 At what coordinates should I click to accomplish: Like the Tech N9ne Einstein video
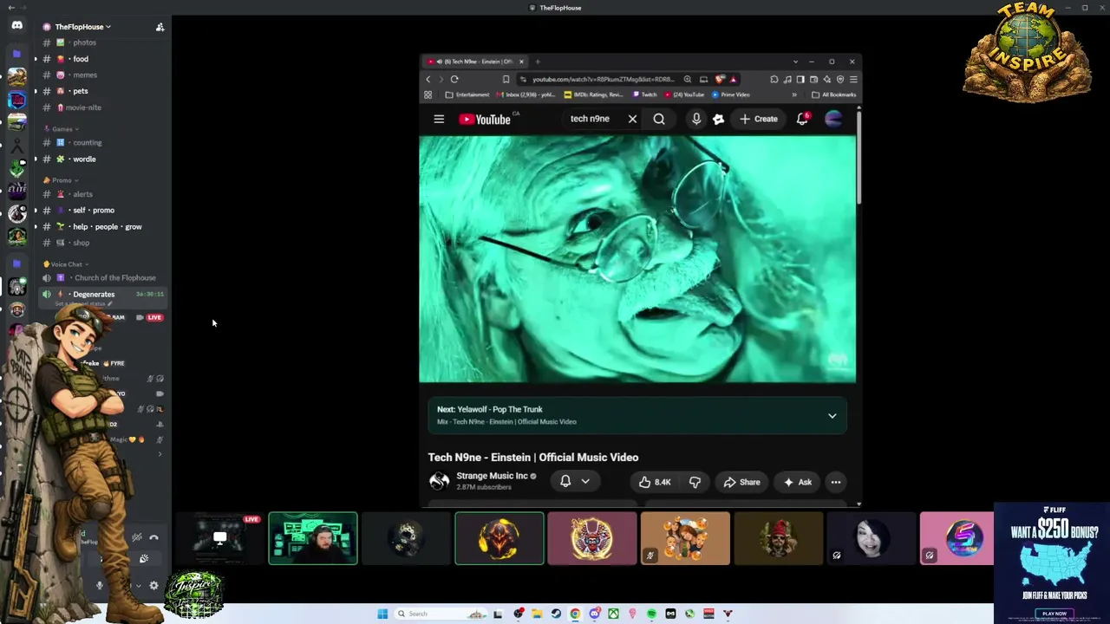coord(655,482)
